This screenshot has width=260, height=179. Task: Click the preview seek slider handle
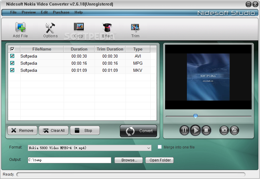coord(195,116)
